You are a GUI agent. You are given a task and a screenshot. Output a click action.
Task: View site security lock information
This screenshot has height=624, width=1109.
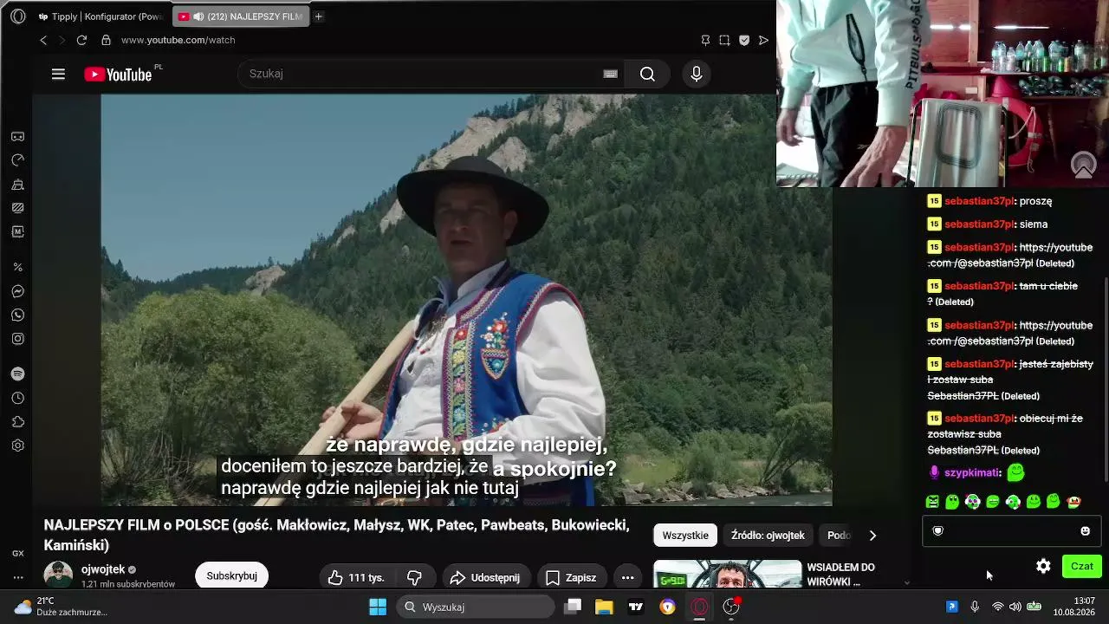(x=106, y=40)
